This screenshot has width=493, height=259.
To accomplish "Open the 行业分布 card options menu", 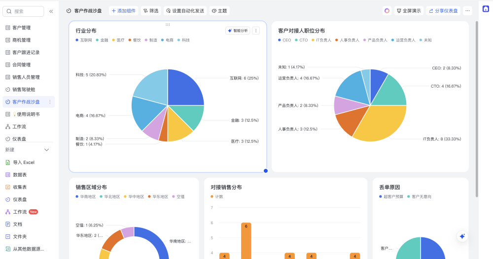I will pyautogui.click(x=256, y=31).
